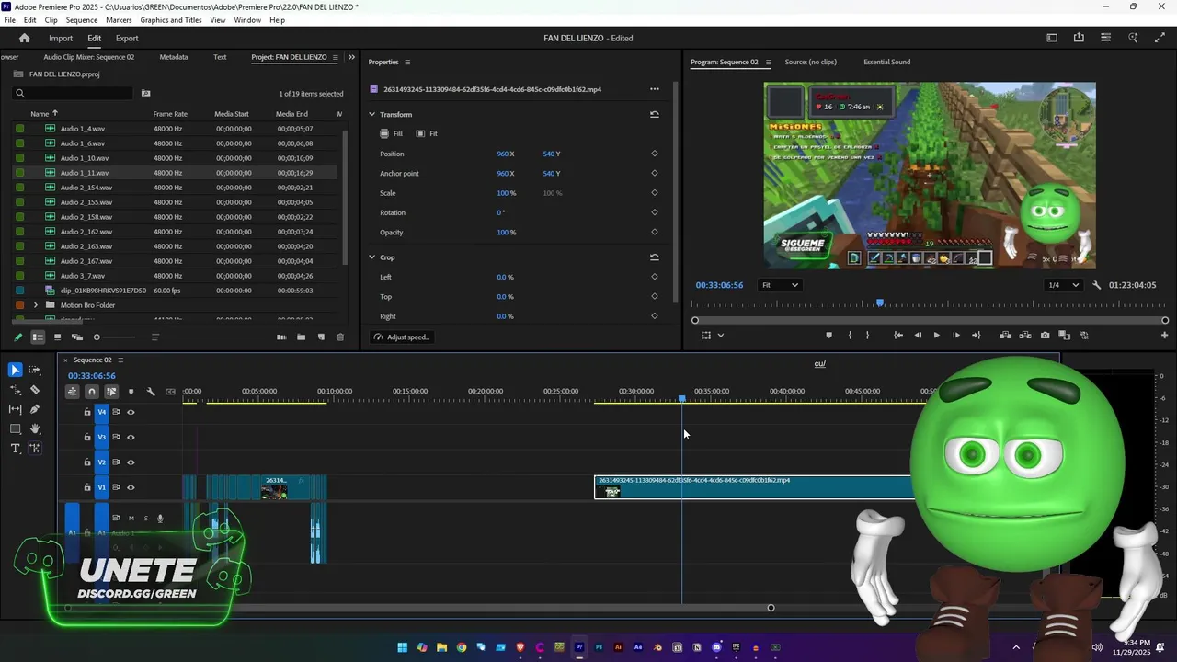Export frame with the camera icon

click(1045, 336)
